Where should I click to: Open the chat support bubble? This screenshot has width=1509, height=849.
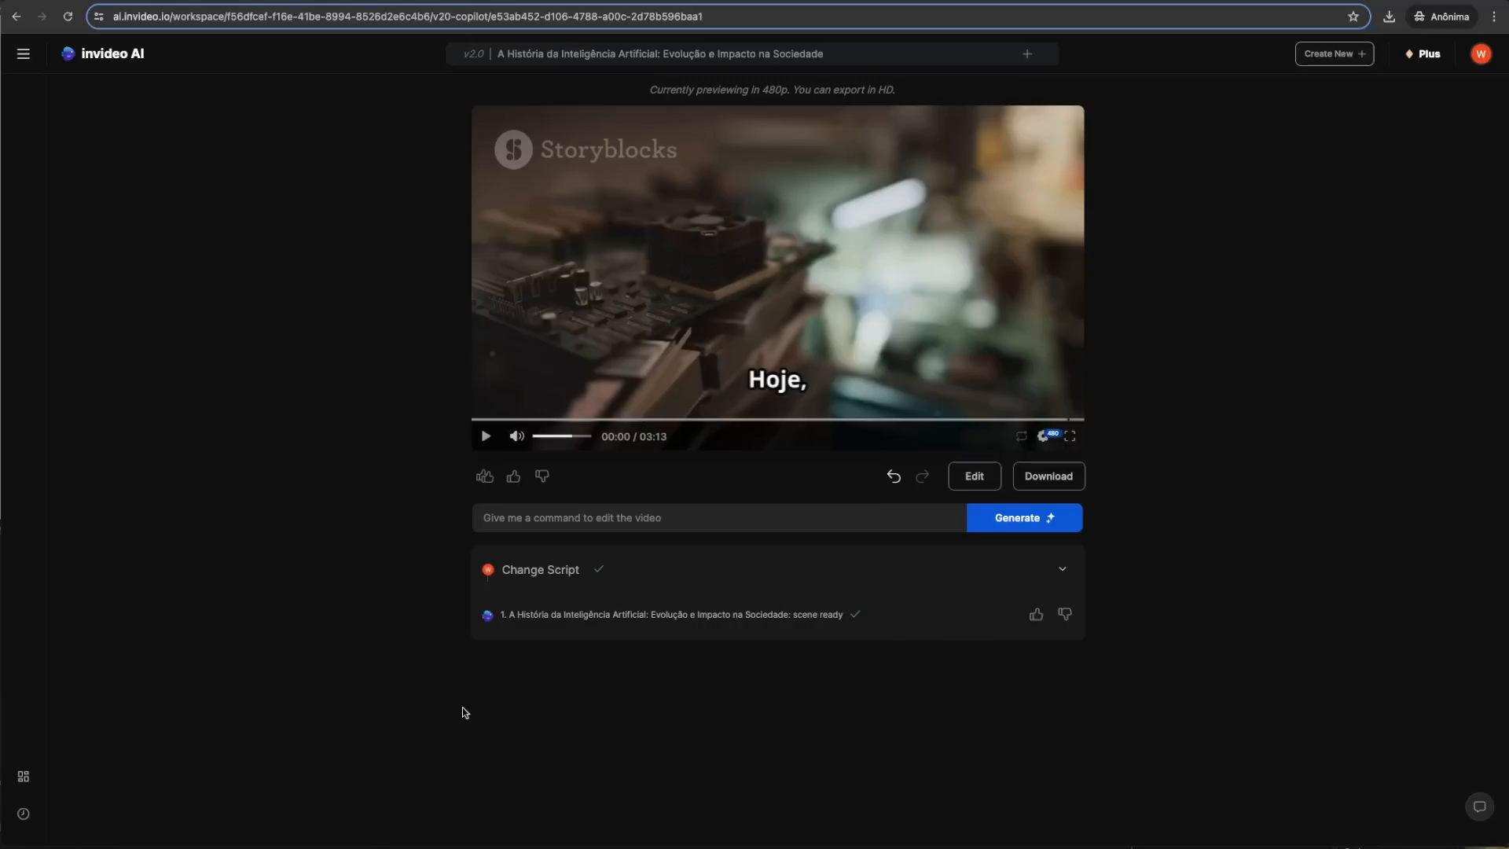1480,807
